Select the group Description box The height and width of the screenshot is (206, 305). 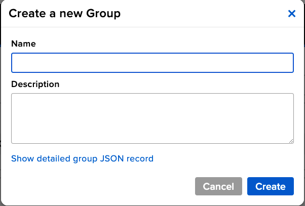(152, 118)
